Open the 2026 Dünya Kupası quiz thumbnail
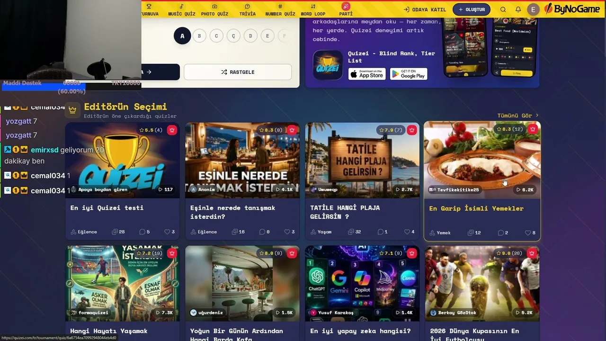This screenshot has height=341, width=606. click(x=482, y=283)
